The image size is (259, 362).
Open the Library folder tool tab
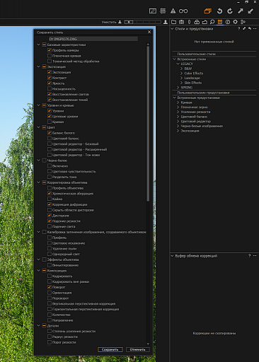173,22
